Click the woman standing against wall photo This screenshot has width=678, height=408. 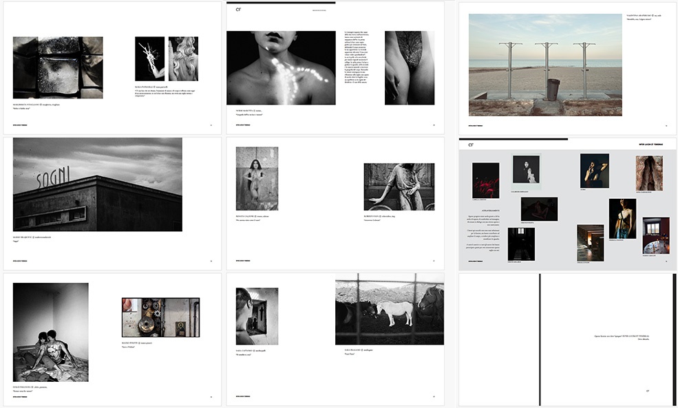click(x=257, y=178)
